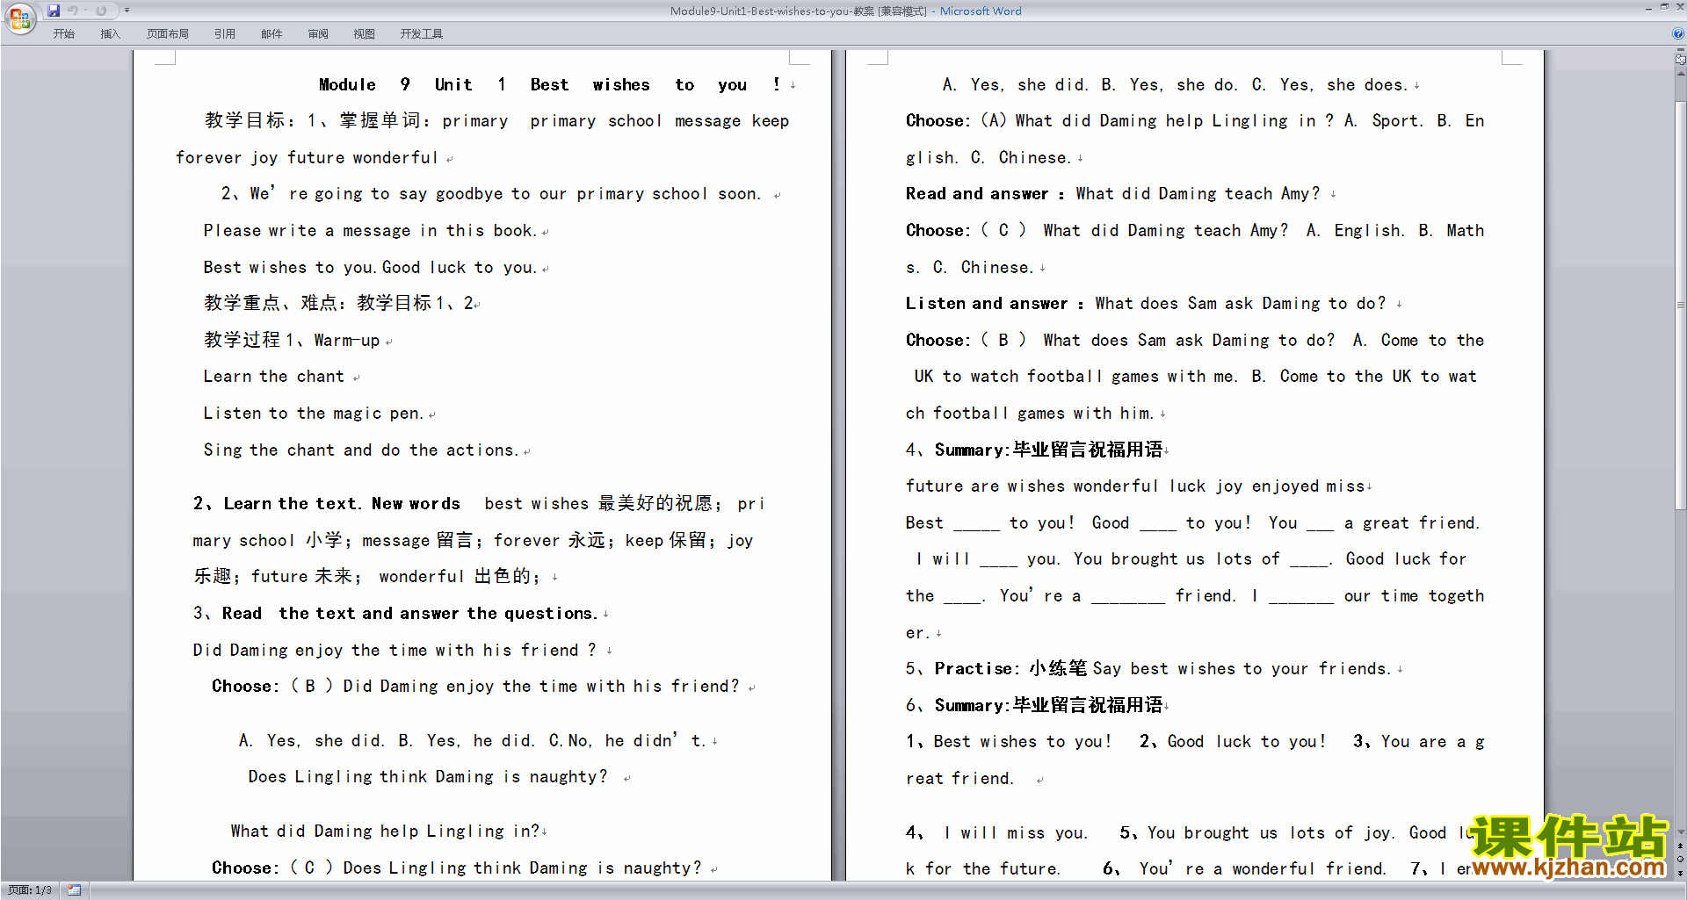Click the Undo arrow in Quick Access Toolbar
The height and width of the screenshot is (900, 1687).
coord(73,11)
